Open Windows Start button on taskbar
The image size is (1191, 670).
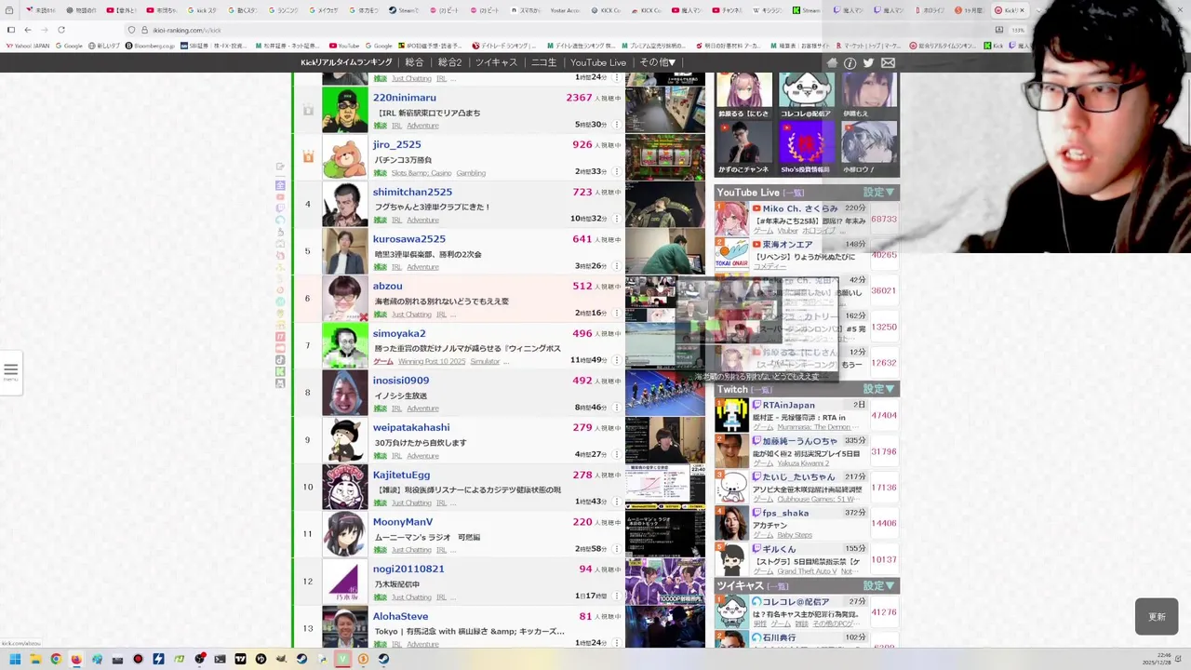15,659
